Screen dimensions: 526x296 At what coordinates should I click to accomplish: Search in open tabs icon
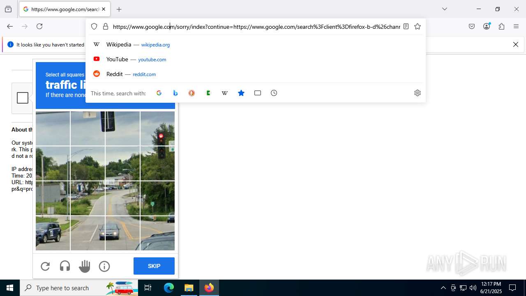click(258, 93)
